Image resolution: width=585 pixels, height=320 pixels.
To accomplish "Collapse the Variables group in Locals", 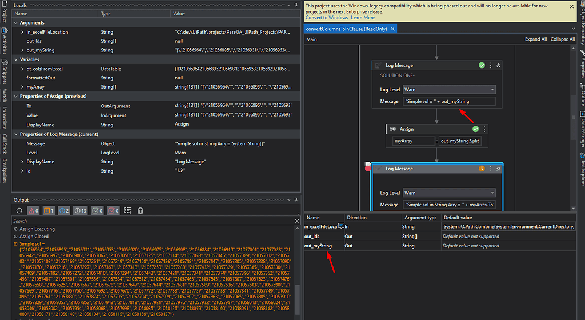I will [x=16, y=59].
